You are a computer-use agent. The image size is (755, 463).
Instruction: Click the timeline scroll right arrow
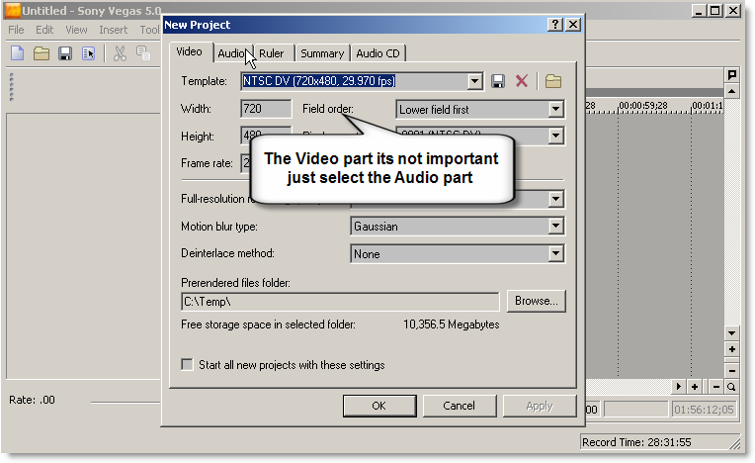(679, 387)
